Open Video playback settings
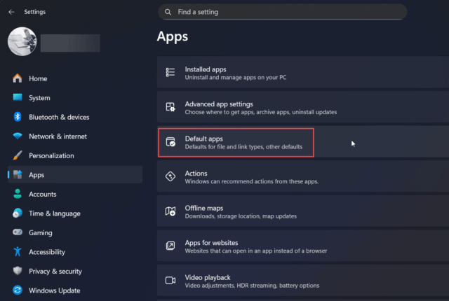The height and width of the screenshot is (301, 449). pyautogui.click(x=303, y=281)
